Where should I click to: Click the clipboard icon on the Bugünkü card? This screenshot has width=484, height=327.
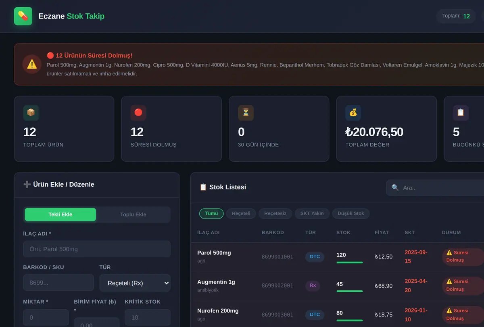coord(461,113)
